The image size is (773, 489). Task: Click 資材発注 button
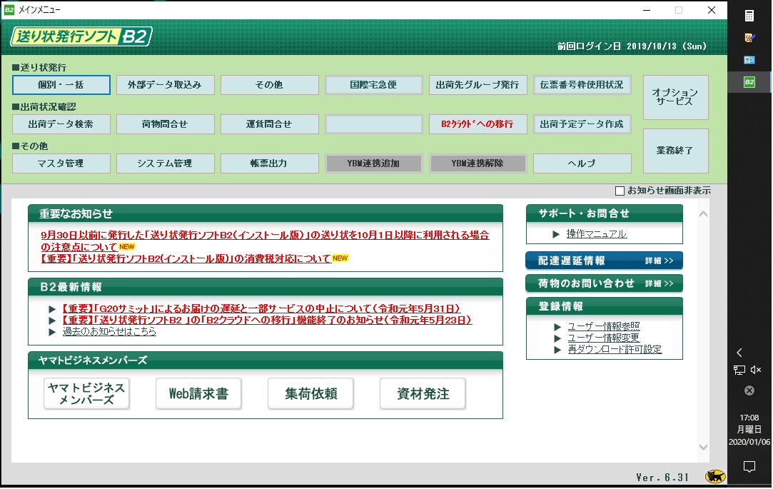(x=423, y=393)
